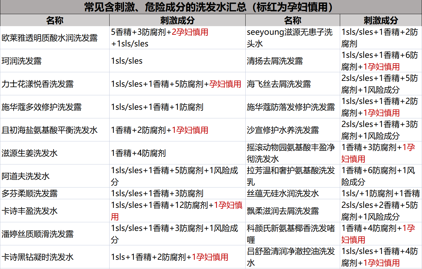Select the cell 科颜氏新氨基椰香洗发啫喱
Image resolution: width=422 pixels, height=269 pixels.
pyautogui.click(x=293, y=234)
